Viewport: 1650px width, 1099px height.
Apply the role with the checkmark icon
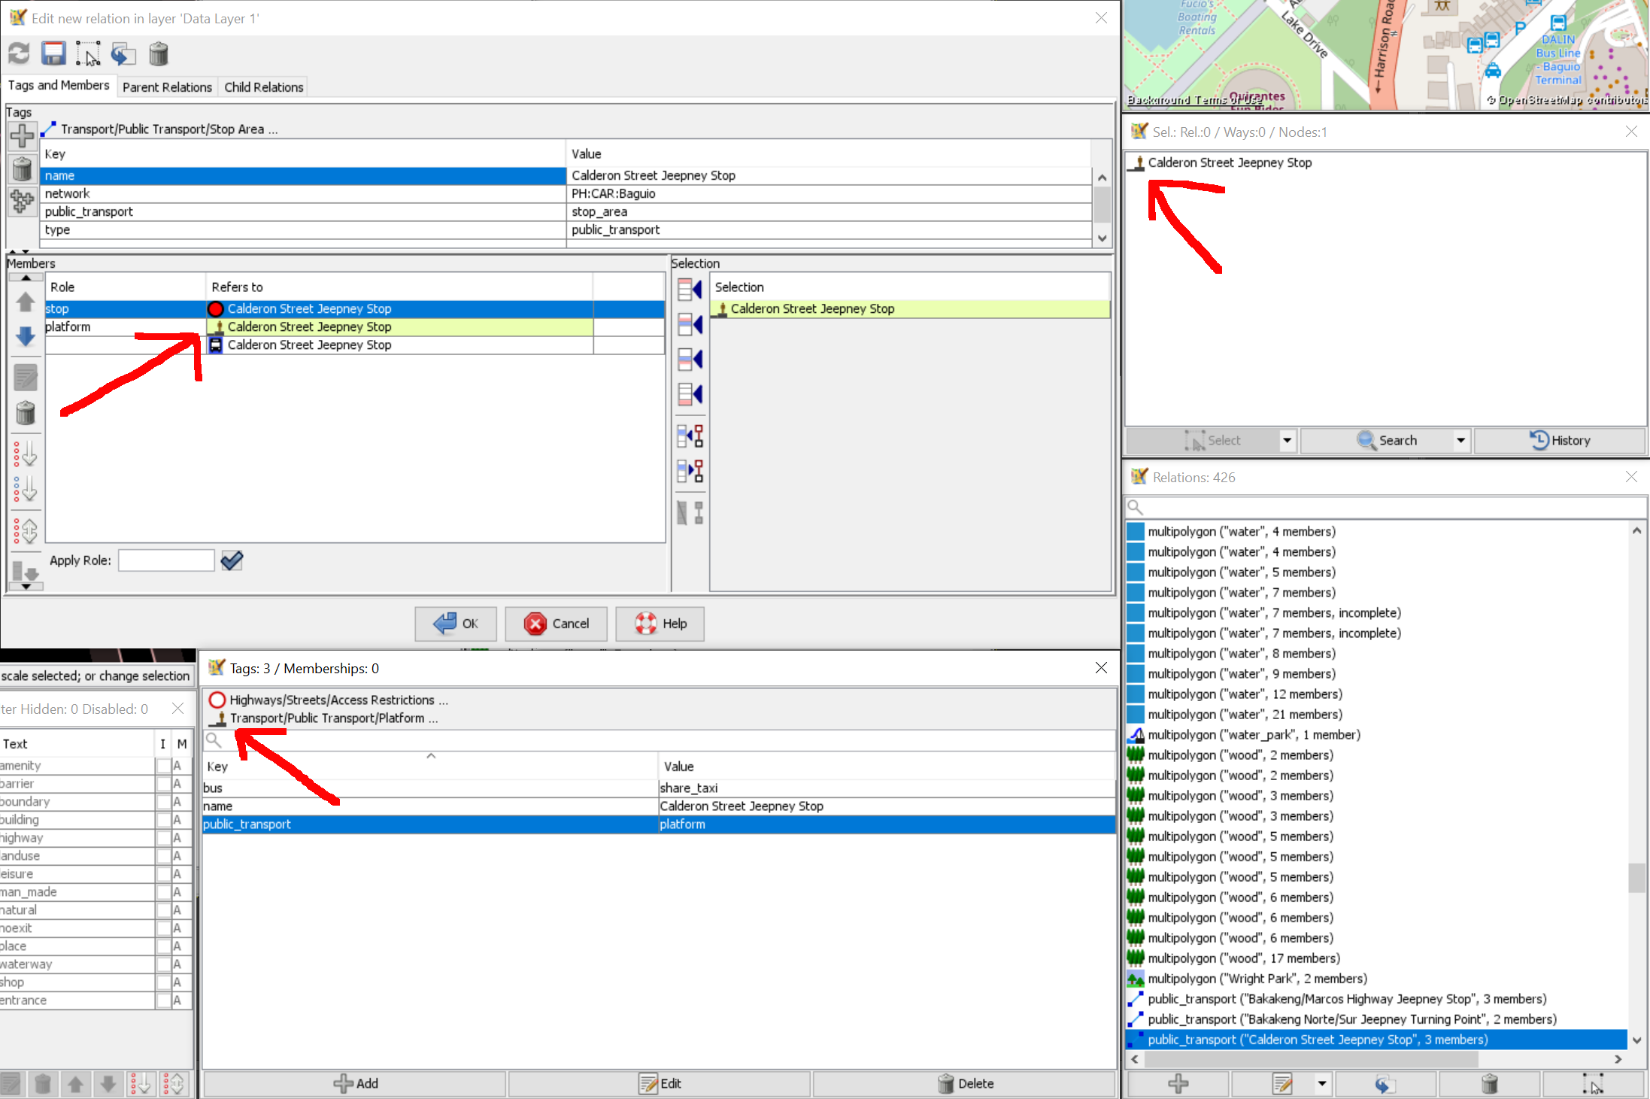point(232,560)
